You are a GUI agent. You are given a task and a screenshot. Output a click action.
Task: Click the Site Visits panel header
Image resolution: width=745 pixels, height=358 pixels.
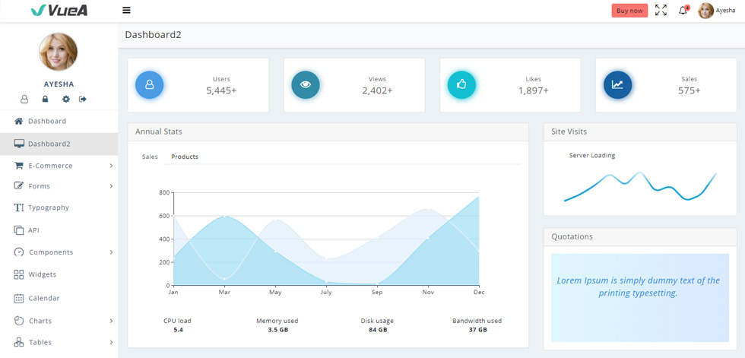(640, 132)
